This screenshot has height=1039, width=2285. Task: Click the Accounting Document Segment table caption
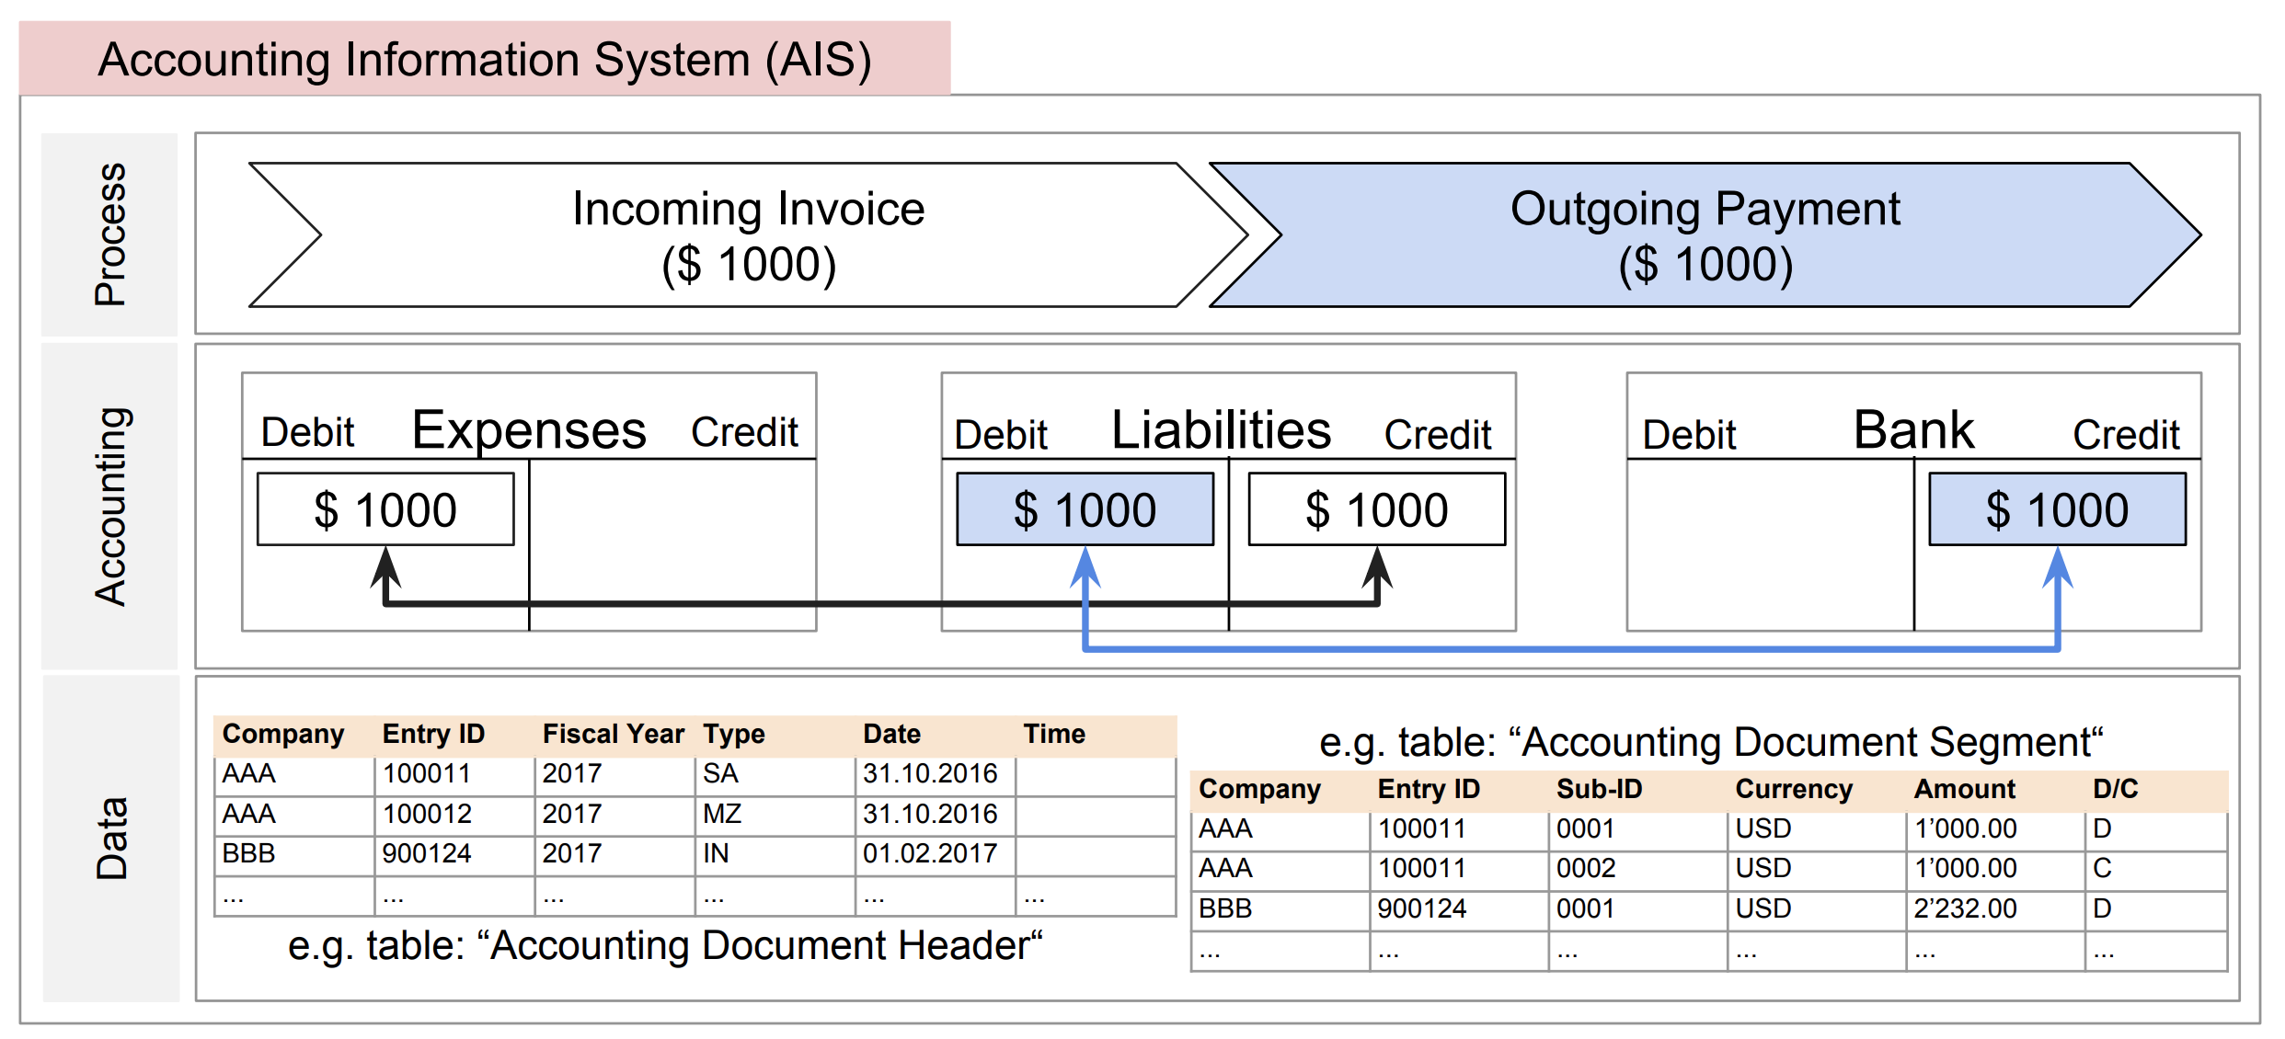coord(1711,742)
